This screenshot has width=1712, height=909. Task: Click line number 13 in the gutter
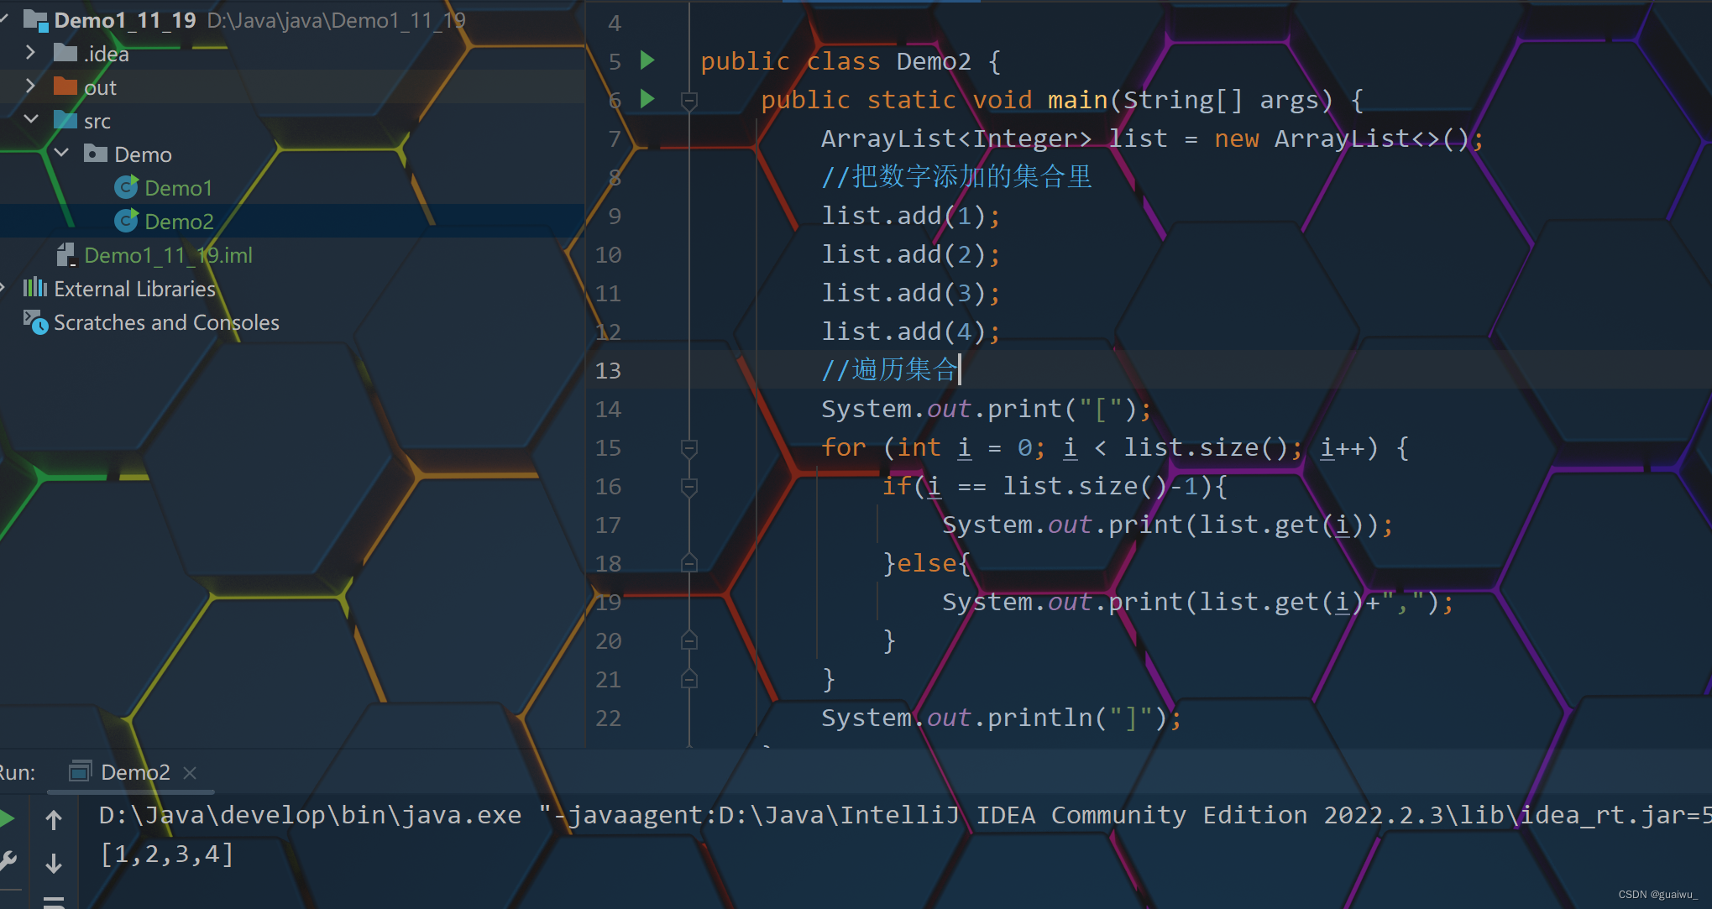click(x=608, y=370)
